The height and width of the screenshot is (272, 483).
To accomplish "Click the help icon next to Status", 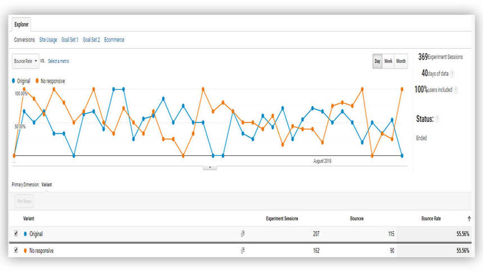I will (437, 119).
